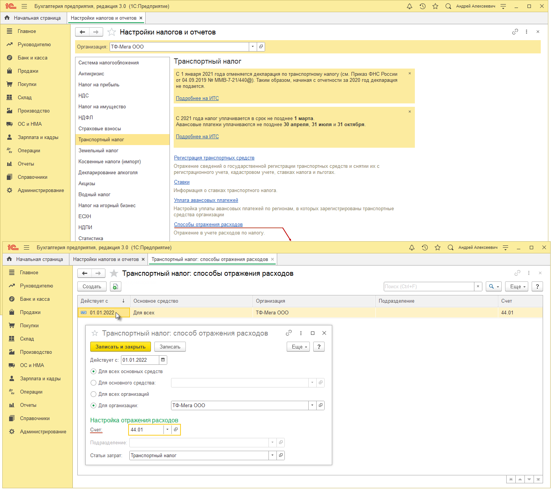Close 'Настройки налогов и отчетов' tab in top window
Viewport: 551px width, 489px height.
(141, 18)
